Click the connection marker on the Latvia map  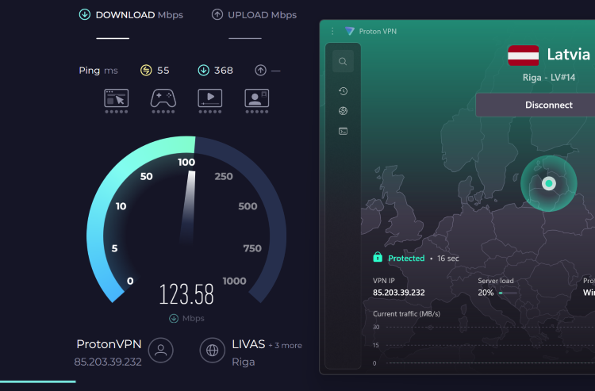tap(549, 183)
